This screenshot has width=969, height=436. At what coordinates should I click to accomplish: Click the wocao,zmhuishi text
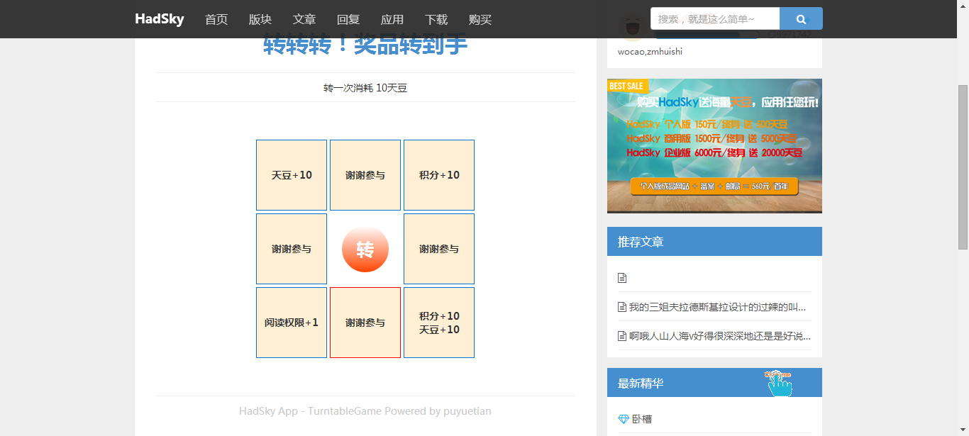650,52
